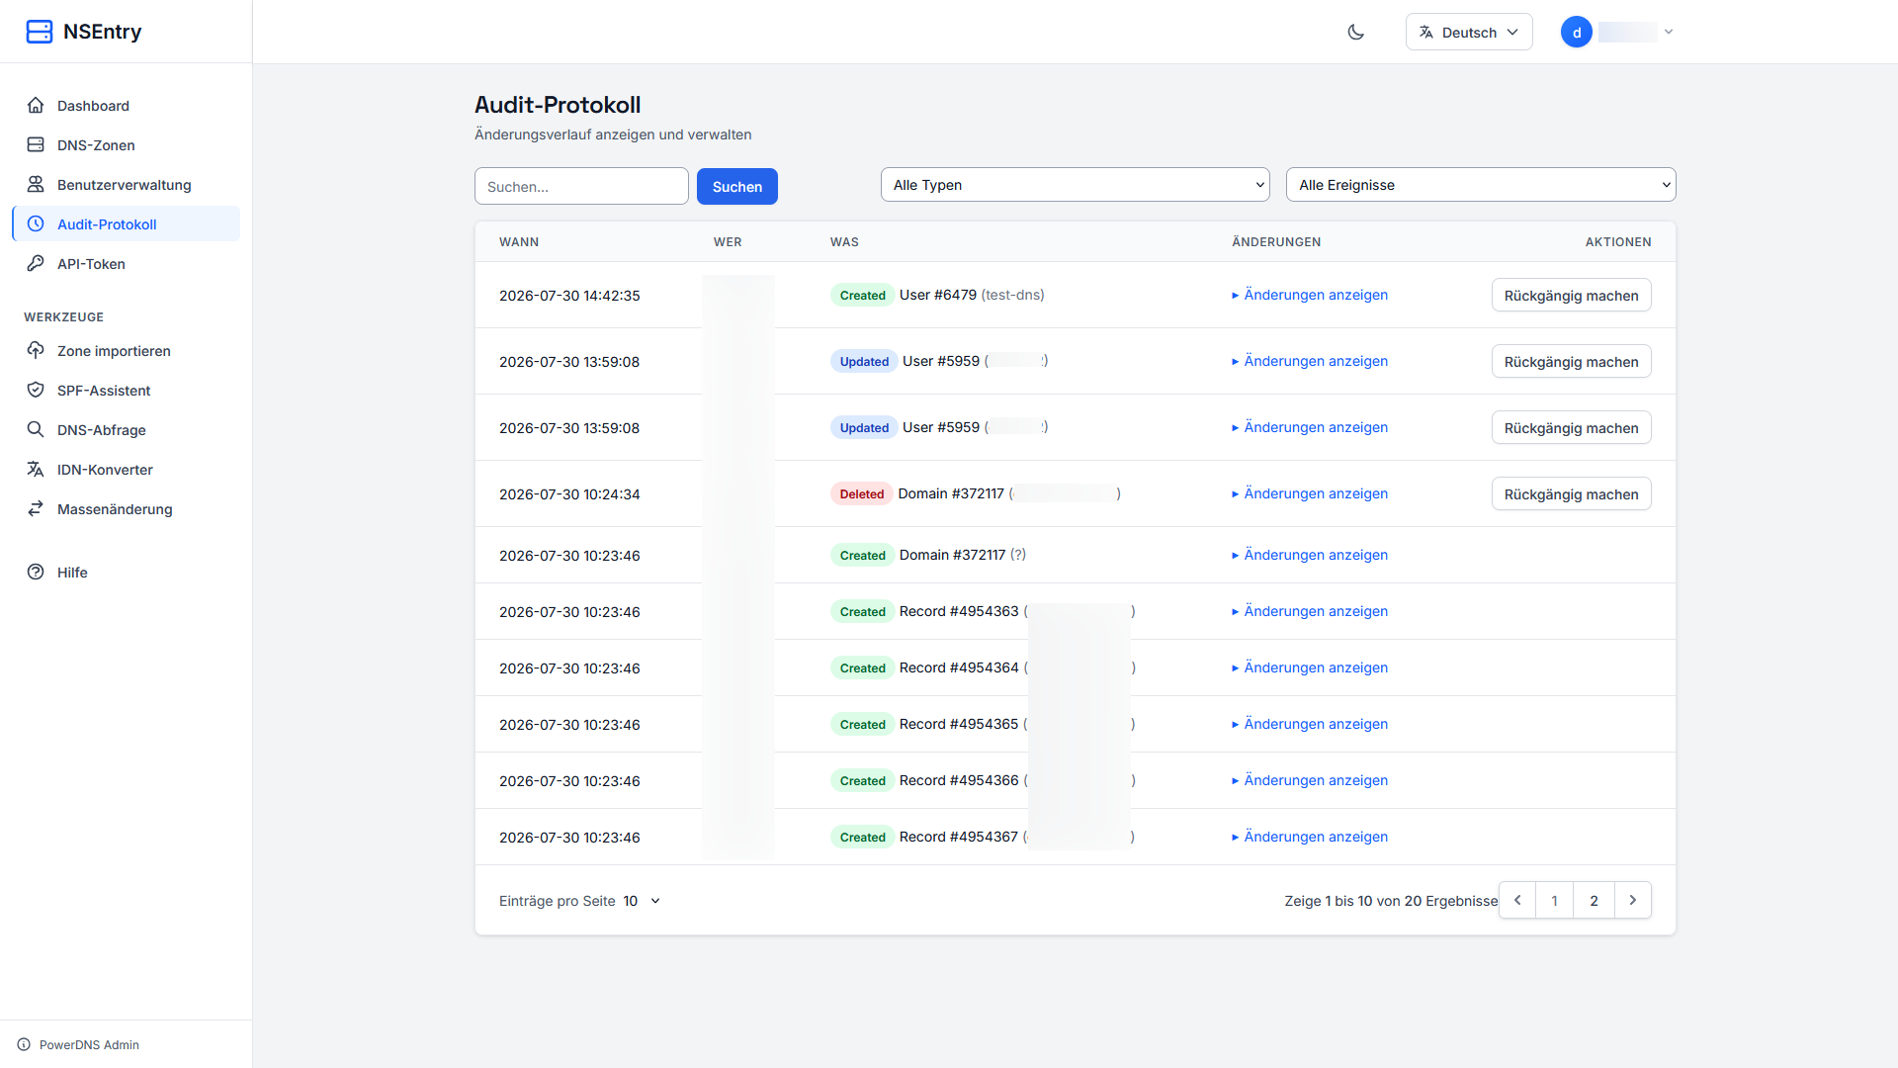Click the Dashboard home icon

(x=36, y=105)
